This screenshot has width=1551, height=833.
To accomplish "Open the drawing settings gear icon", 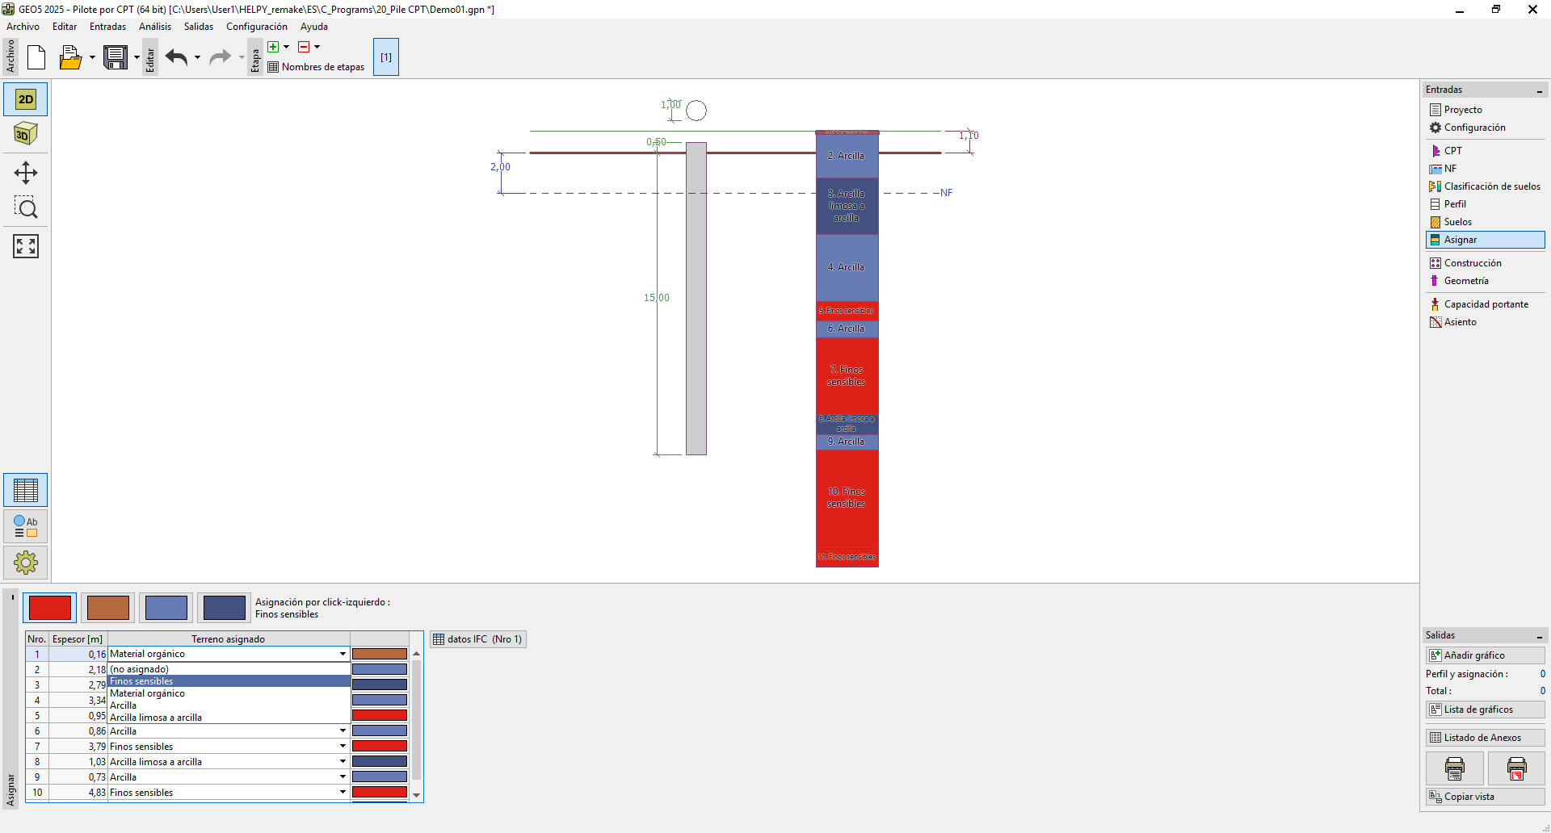I will pos(26,562).
